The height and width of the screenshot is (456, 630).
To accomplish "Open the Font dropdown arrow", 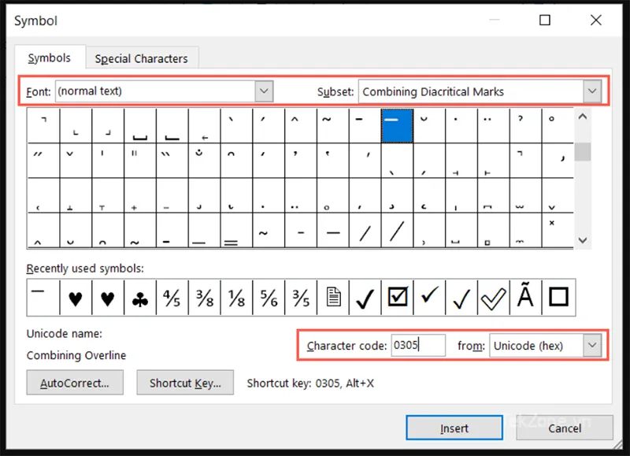I will coord(264,91).
